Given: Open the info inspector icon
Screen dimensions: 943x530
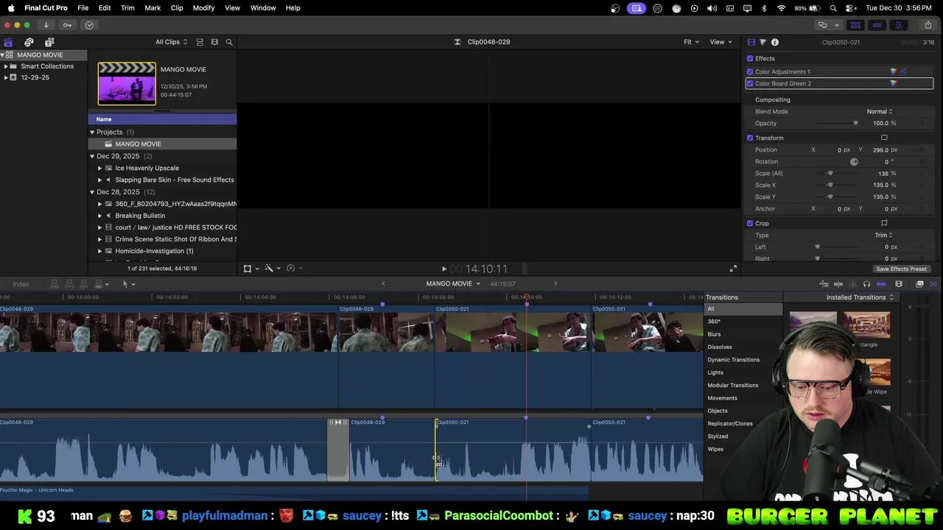Looking at the screenshot, I should pyautogui.click(x=774, y=42).
